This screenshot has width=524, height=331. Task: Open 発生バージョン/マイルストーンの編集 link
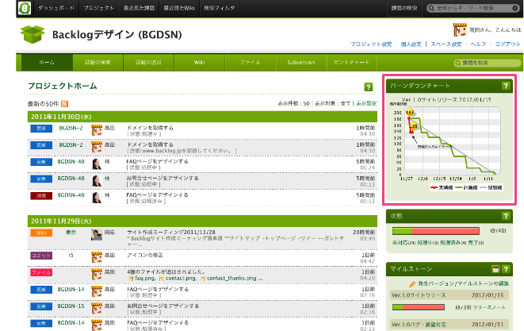coord(463,284)
